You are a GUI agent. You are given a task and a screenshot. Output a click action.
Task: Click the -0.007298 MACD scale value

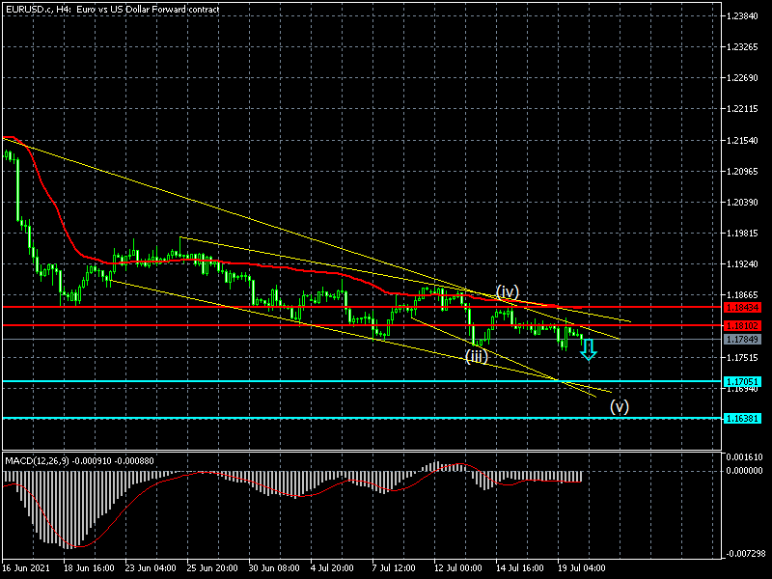tap(746, 554)
